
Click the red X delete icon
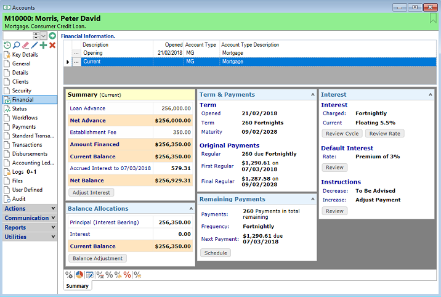(x=52, y=45)
